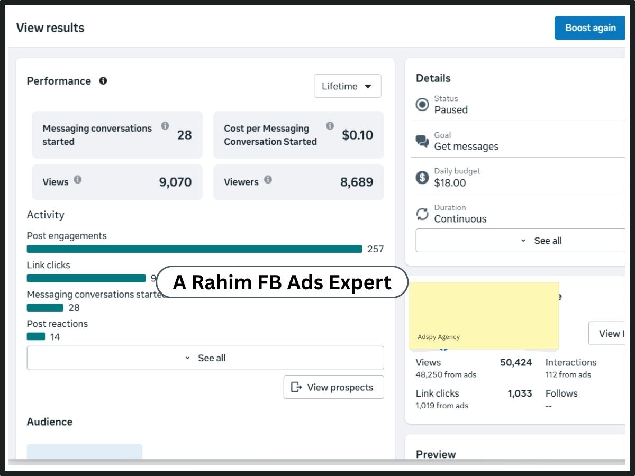This screenshot has width=635, height=476.
Task: Click the partially visible View button
Action: pos(607,333)
